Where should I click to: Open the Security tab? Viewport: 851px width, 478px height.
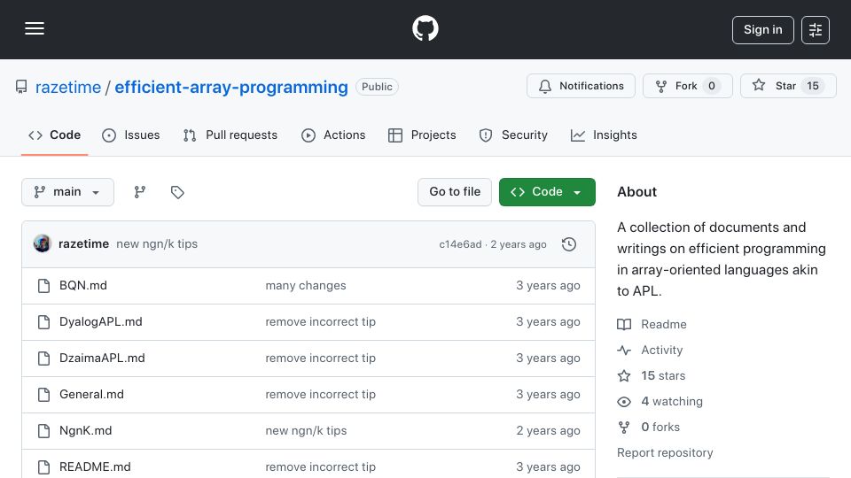click(513, 135)
